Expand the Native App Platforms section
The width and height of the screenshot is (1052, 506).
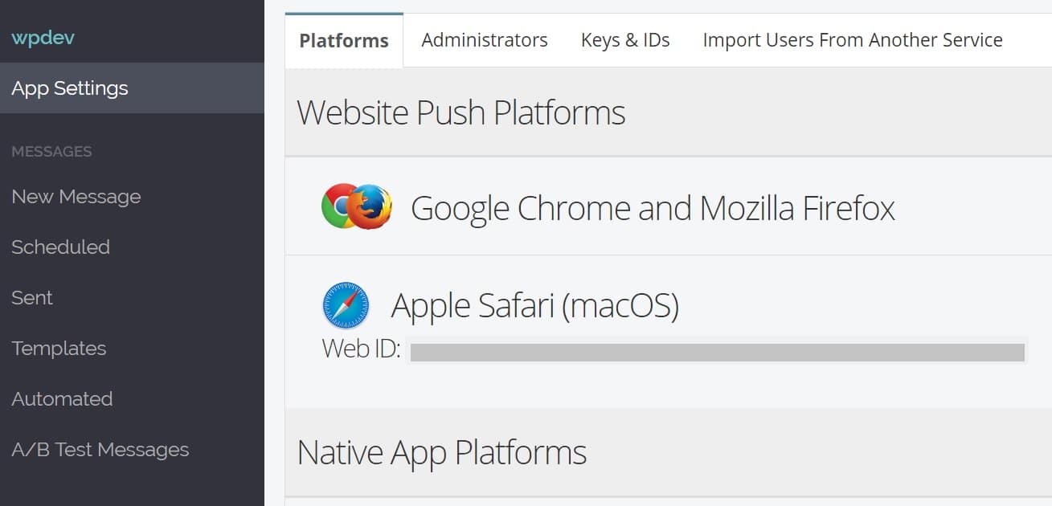tap(441, 451)
